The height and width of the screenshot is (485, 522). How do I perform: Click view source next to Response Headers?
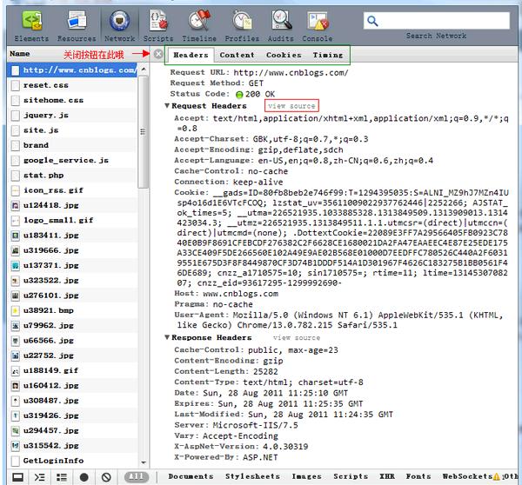pos(296,338)
